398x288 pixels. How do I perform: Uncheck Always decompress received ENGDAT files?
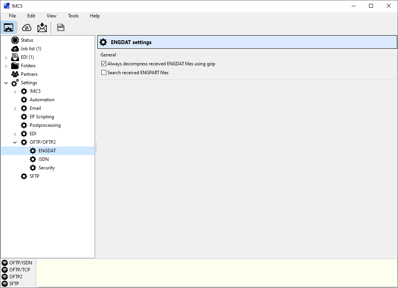coord(104,64)
